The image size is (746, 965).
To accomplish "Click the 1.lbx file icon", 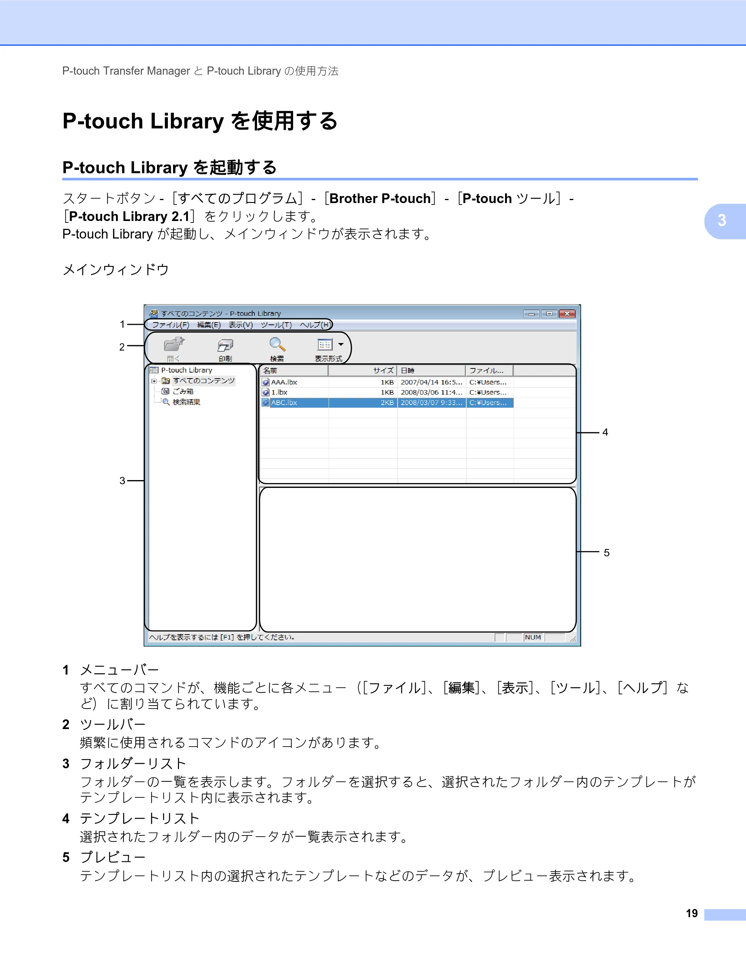I will point(266,392).
